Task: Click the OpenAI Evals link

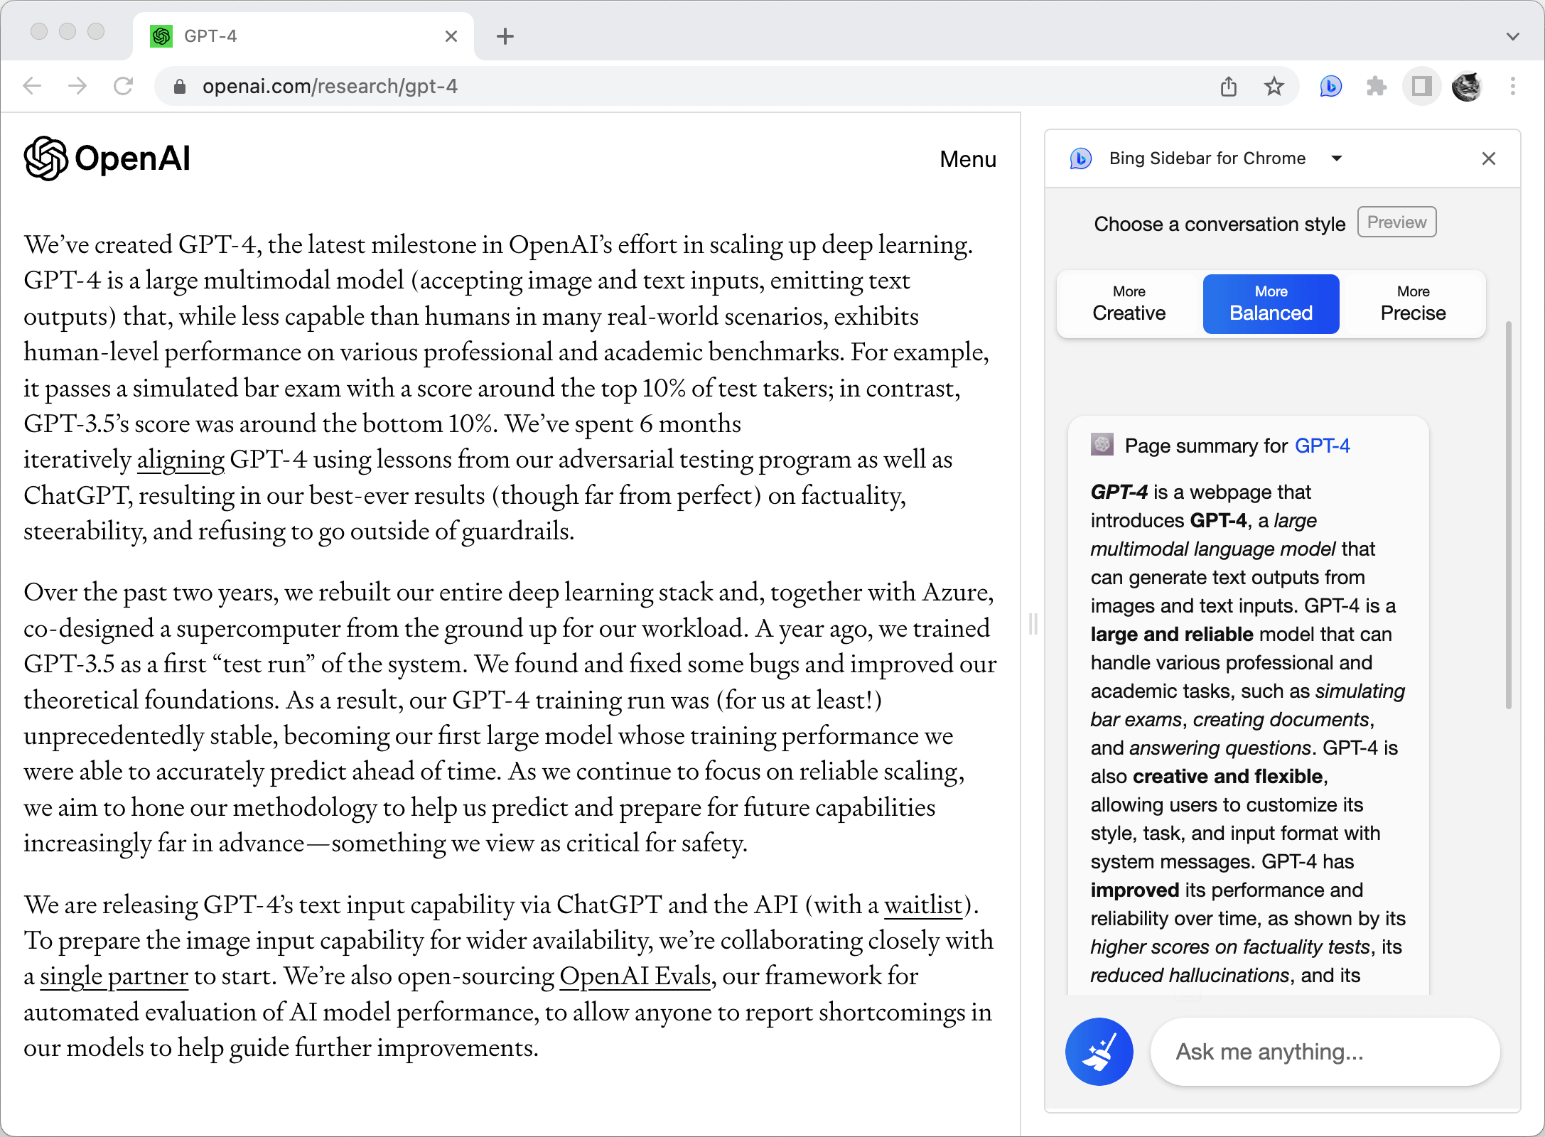Action: pyautogui.click(x=635, y=976)
